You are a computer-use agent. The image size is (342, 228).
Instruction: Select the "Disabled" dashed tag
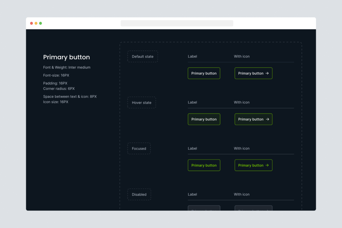pos(139,195)
